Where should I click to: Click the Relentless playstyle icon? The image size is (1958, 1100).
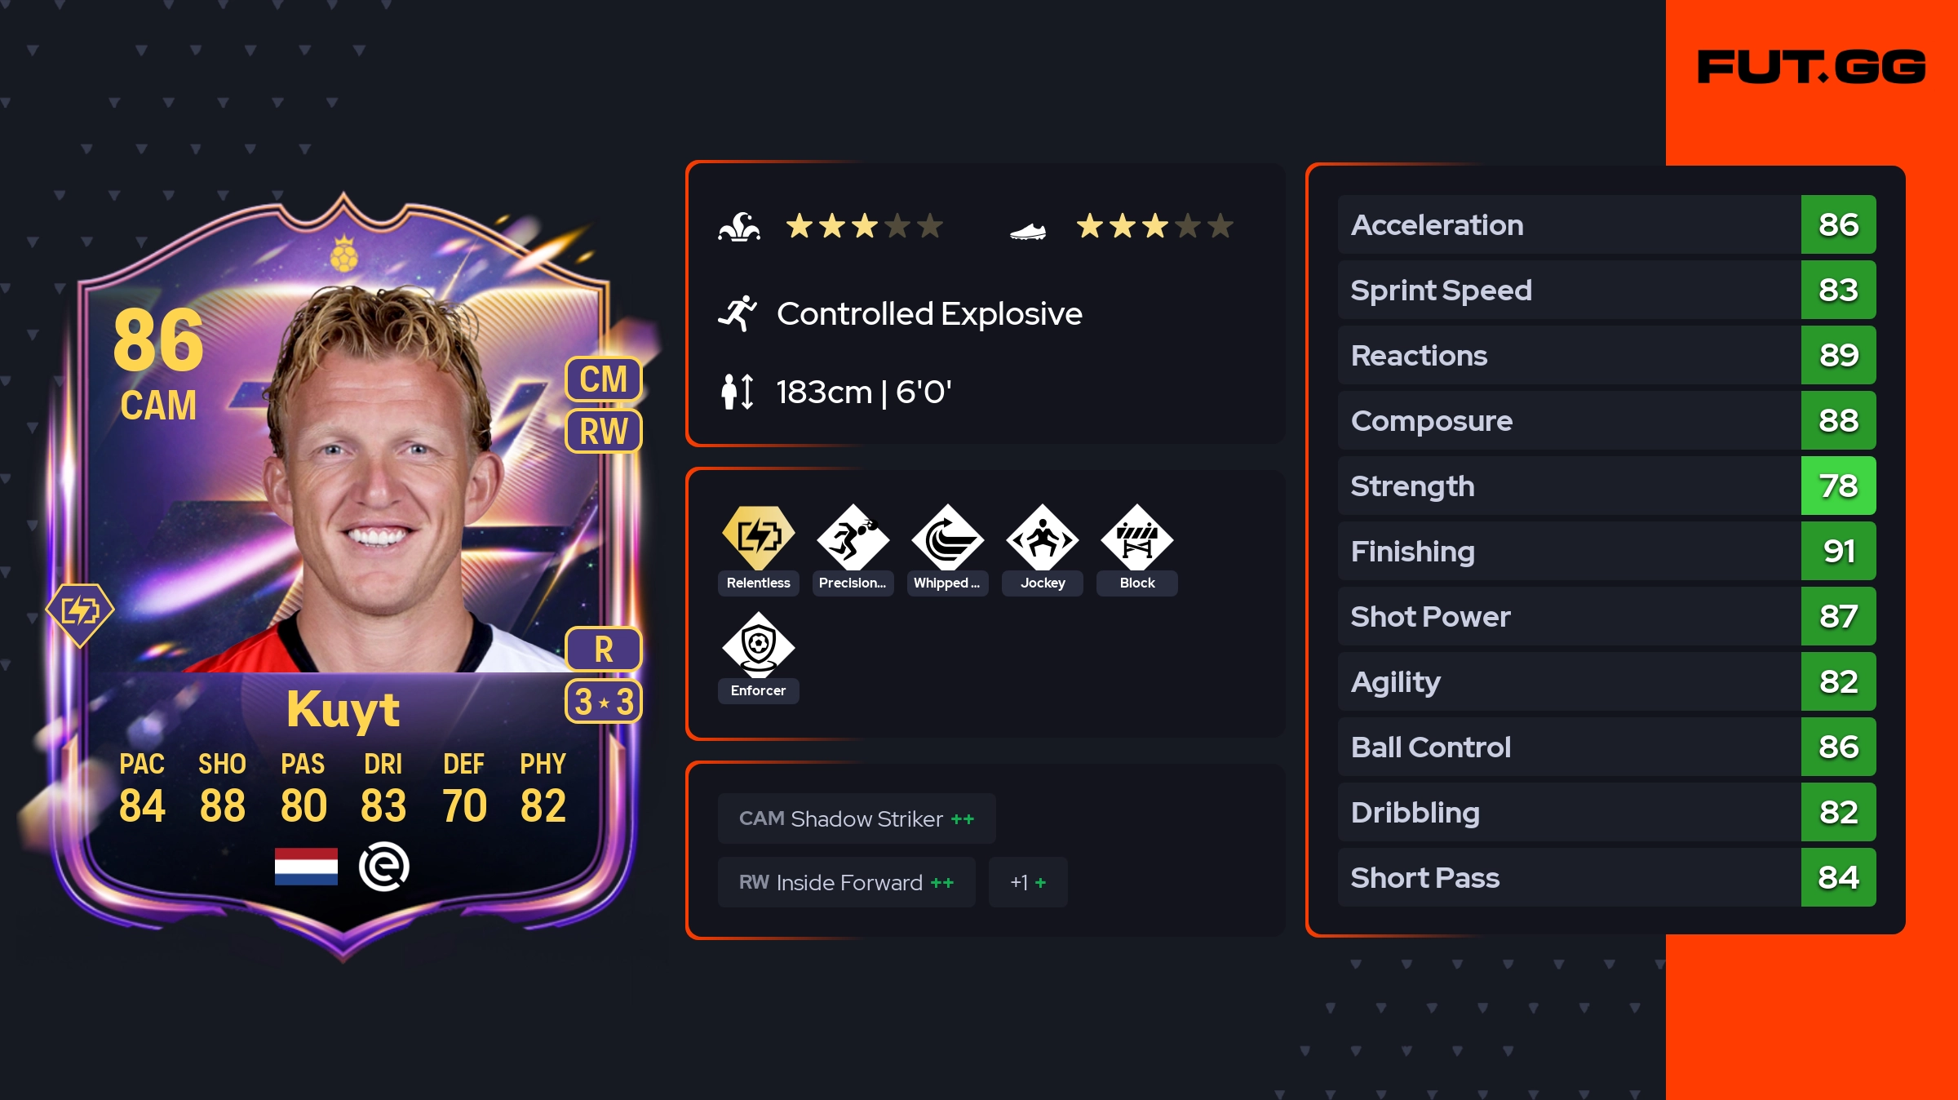click(758, 537)
